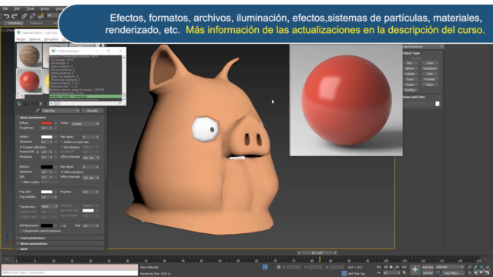493x277 pixels.
Task: Open Modes menu in Material Editor
Action: (21, 39)
